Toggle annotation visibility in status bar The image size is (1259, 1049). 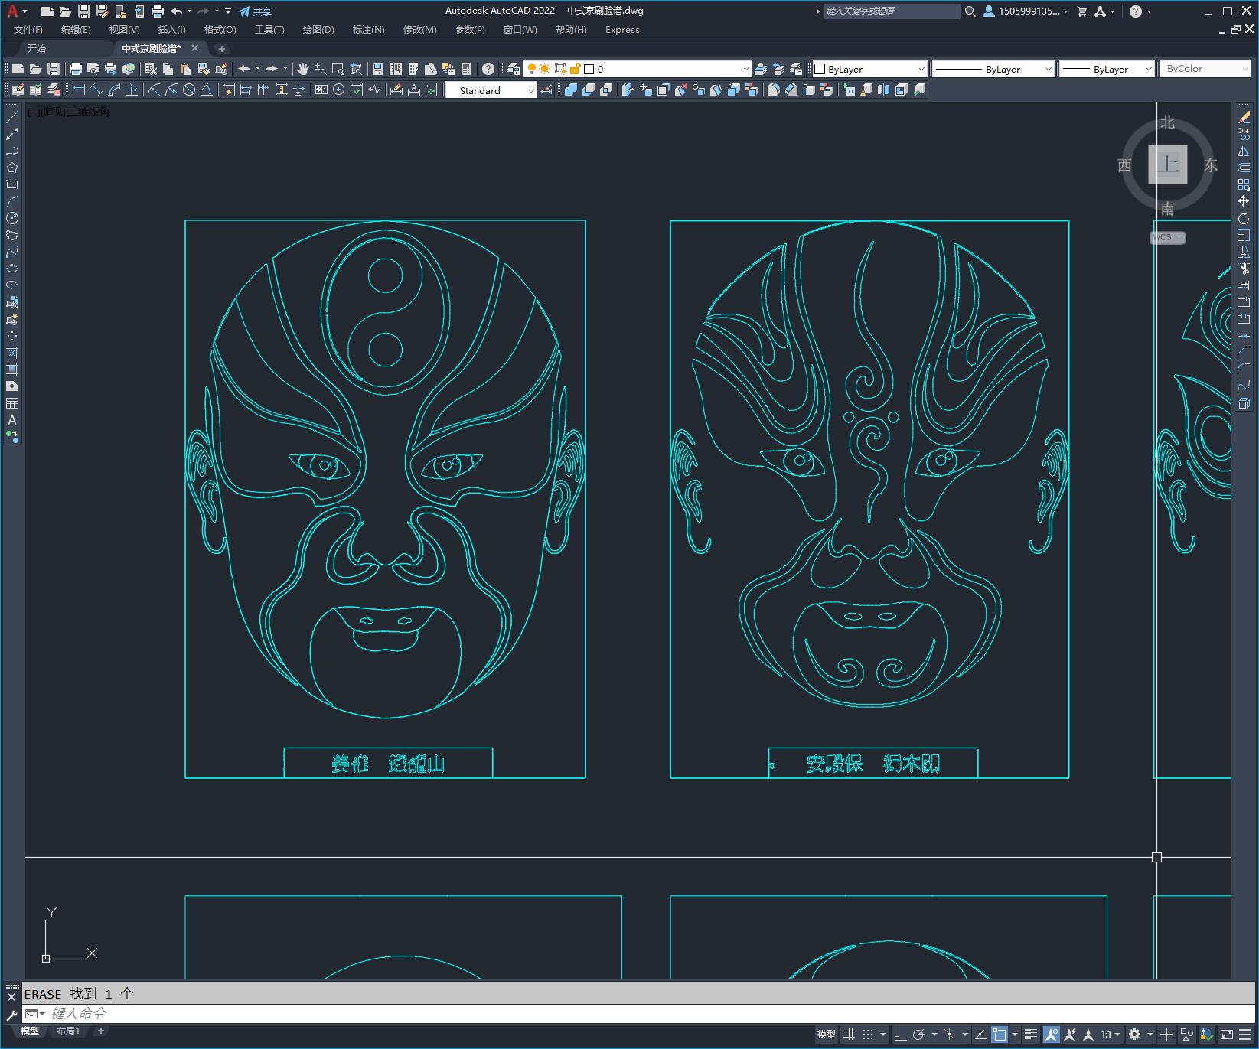pyautogui.click(x=1052, y=1034)
